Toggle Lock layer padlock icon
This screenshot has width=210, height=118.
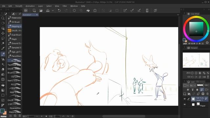click(x=197, y=89)
